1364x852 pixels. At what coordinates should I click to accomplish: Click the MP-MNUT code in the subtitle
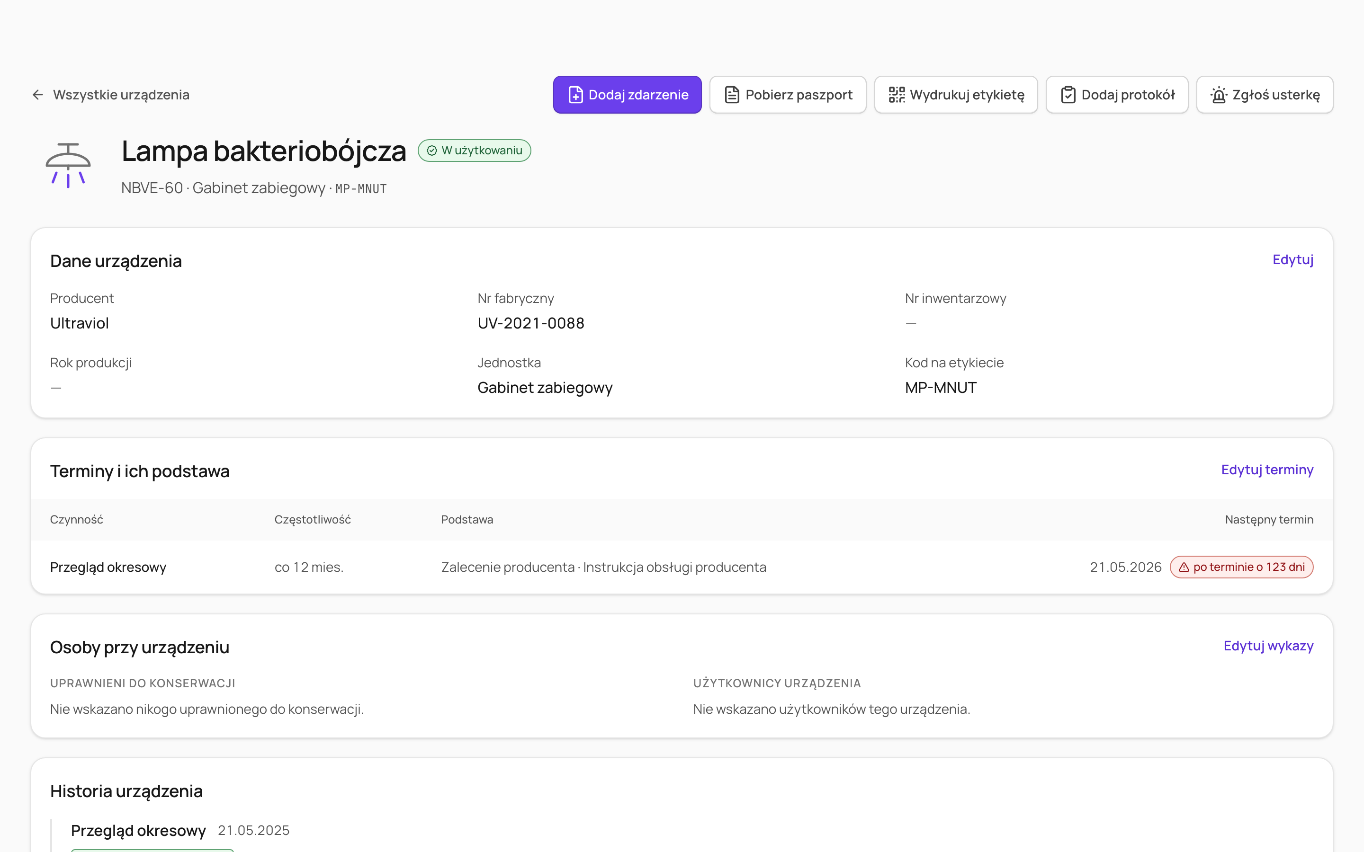pyautogui.click(x=361, y=189)
